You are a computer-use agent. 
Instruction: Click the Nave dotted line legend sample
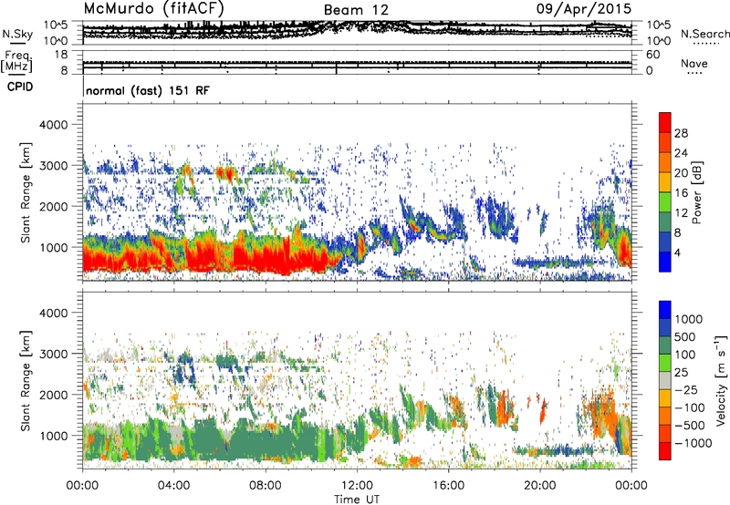pos(695,73)
